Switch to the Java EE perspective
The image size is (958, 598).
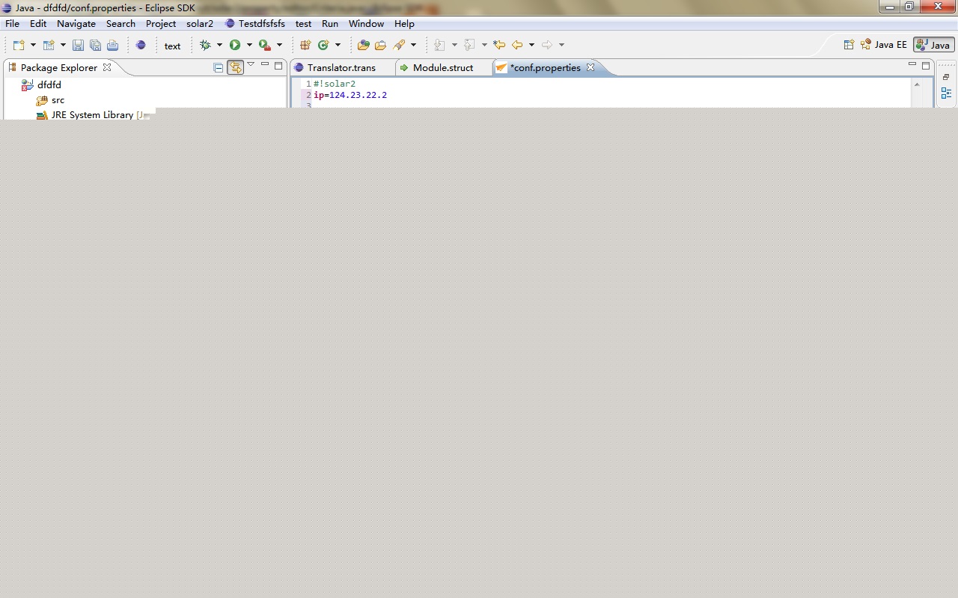[x=884, y=45]
